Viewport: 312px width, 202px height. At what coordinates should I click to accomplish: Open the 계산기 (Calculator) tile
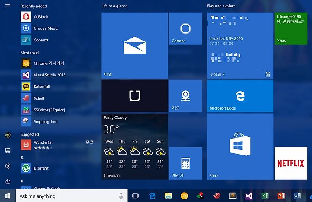click(185, 163)
